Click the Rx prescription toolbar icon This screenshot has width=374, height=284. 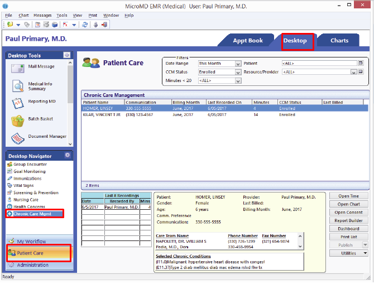click(65, 25)
